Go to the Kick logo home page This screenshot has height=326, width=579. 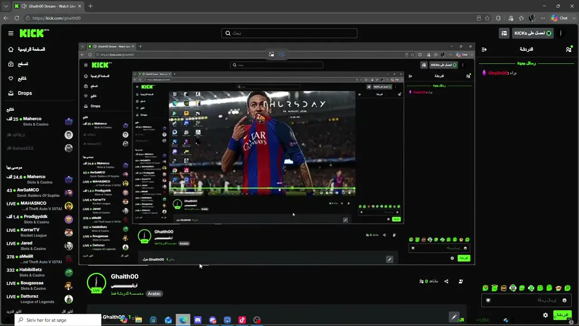pyautogui.click(x=34, y=33)
